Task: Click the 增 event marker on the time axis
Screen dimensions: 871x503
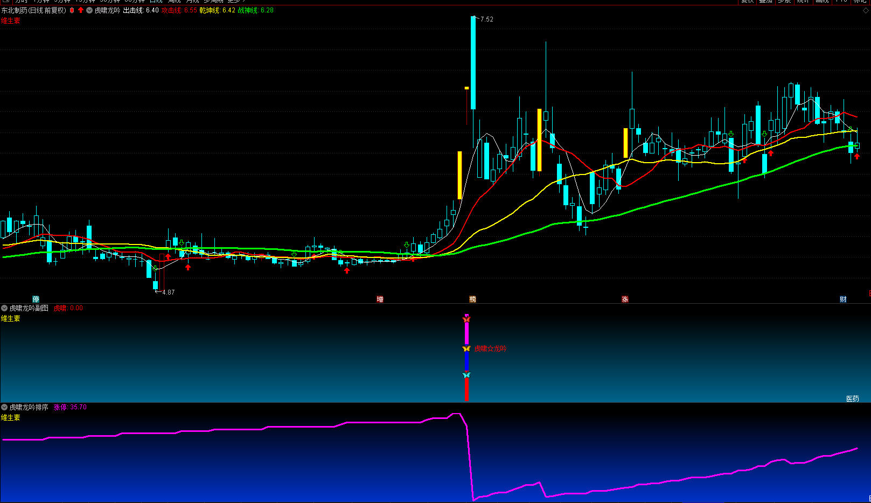Action: tap(380, 299)
